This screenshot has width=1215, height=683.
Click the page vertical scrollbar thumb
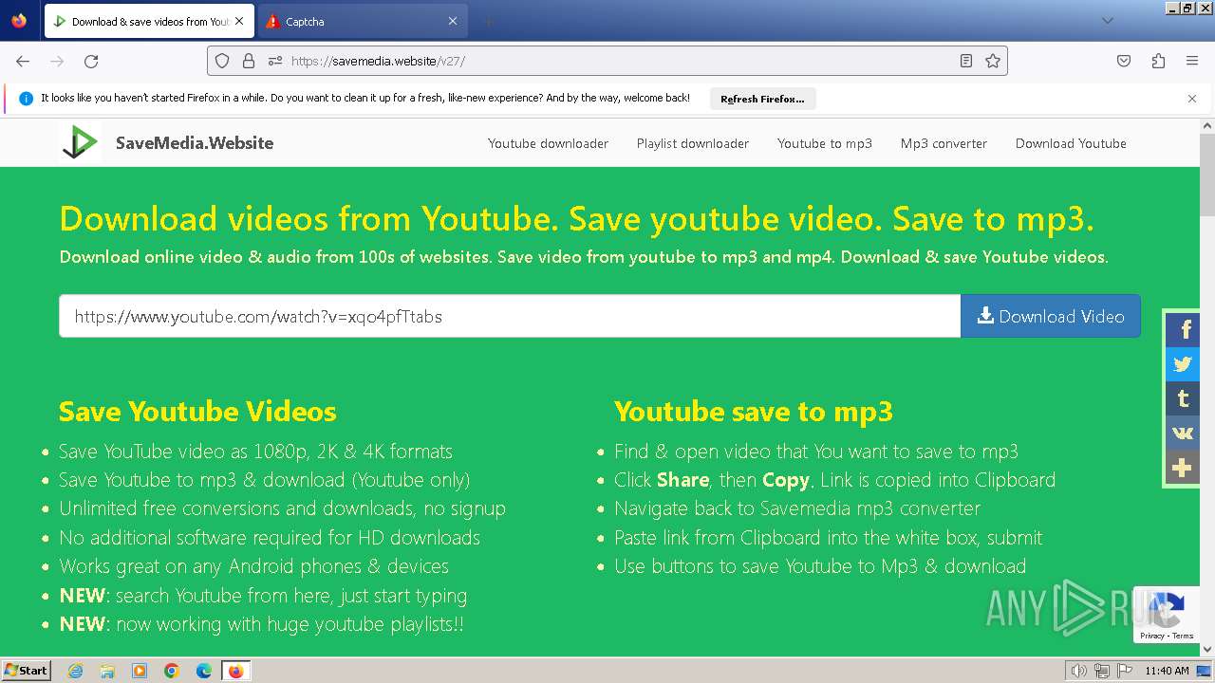[x=1207, y=175]
